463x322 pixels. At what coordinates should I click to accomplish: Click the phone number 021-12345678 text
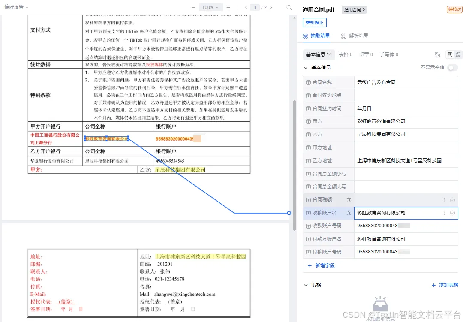tap(169, 279)
